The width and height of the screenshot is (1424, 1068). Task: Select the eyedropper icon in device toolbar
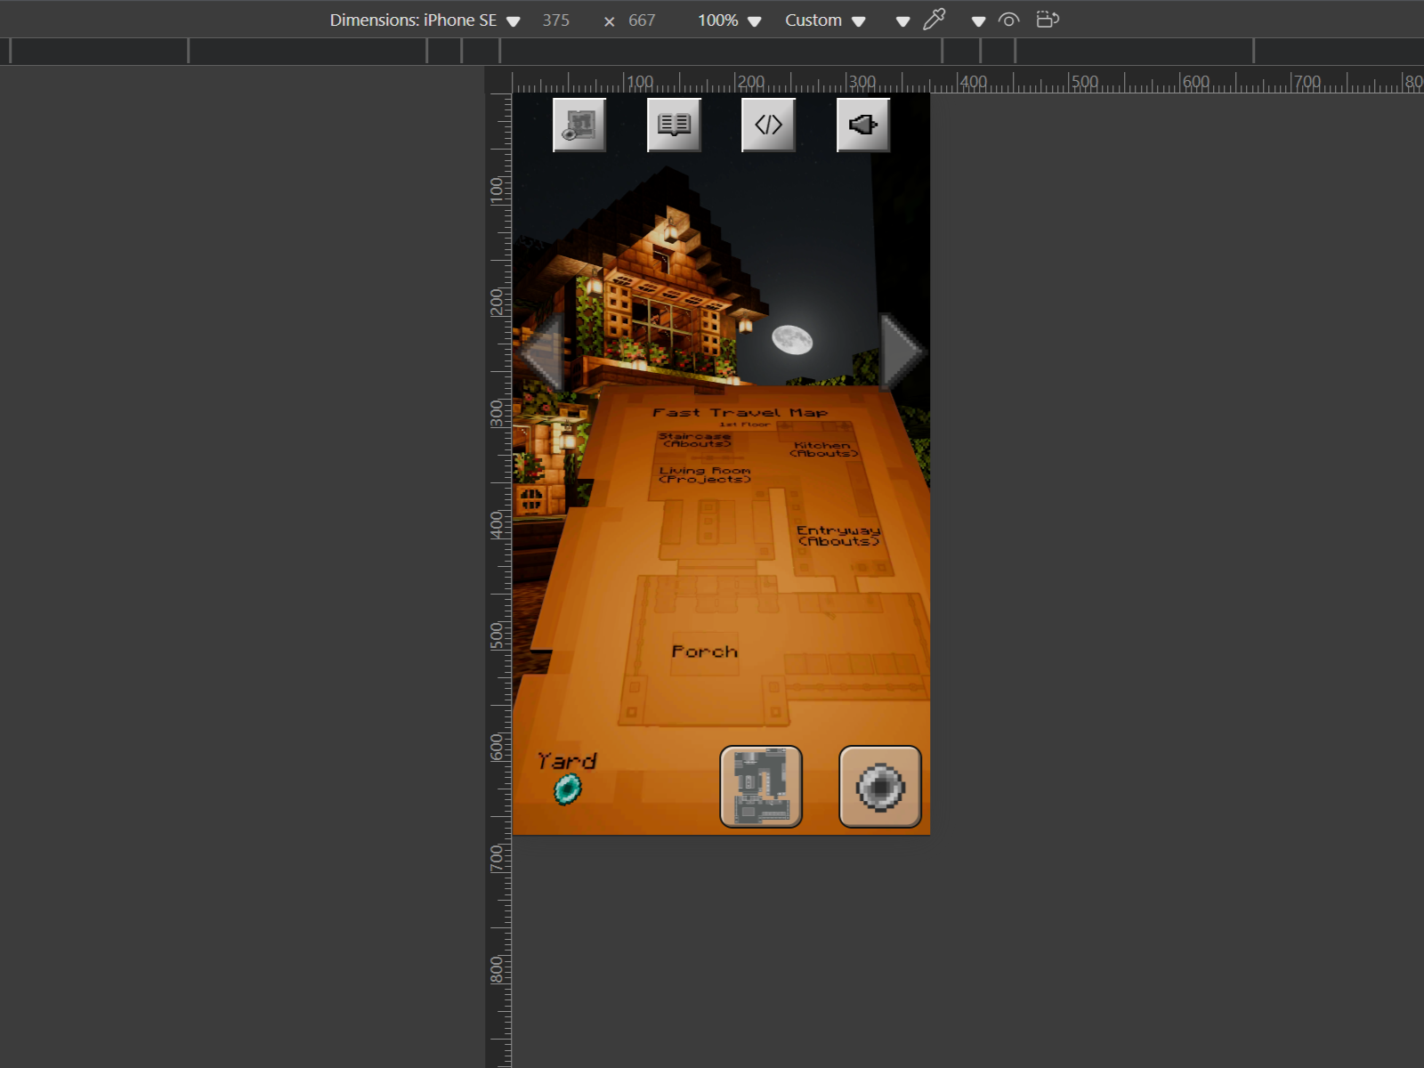pyautogui.click(x=934, y=20)
